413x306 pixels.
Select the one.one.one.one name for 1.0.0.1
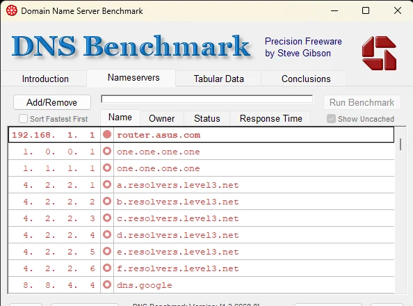[x=159, y=152]
